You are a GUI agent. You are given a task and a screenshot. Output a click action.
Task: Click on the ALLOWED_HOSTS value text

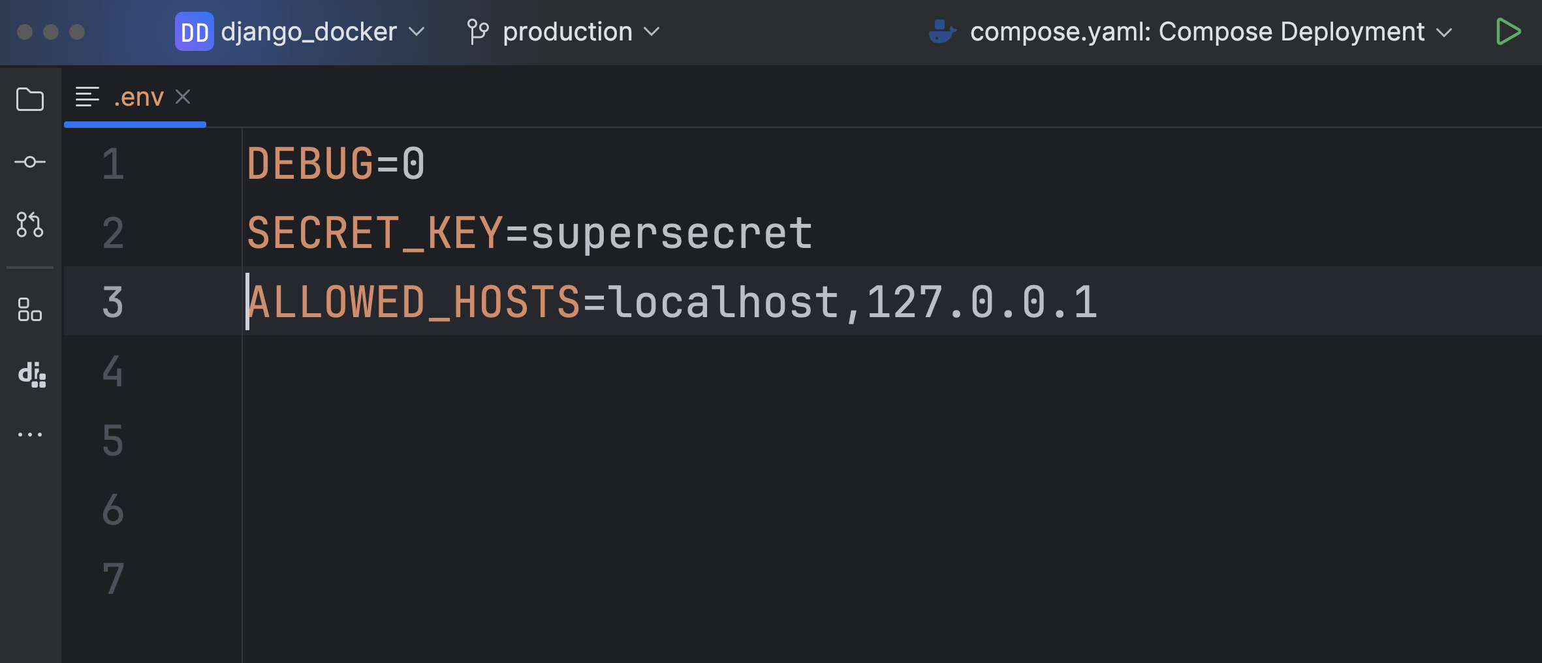(852, 302)
